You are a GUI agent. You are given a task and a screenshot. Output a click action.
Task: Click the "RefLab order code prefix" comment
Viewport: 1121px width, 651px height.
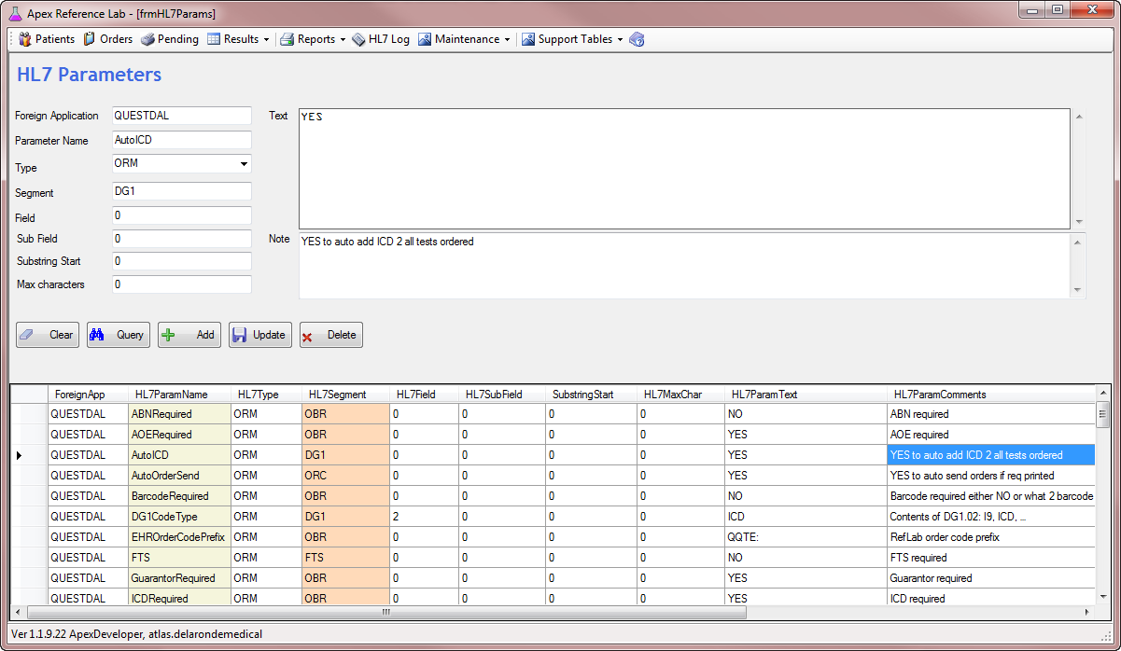pos(990,537)
